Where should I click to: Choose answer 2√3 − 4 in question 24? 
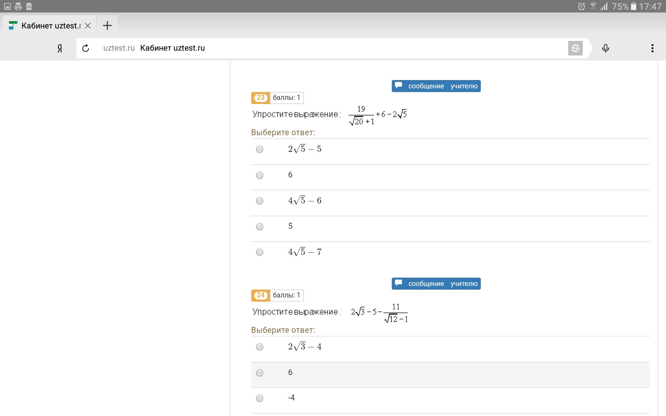coord(259,347)
